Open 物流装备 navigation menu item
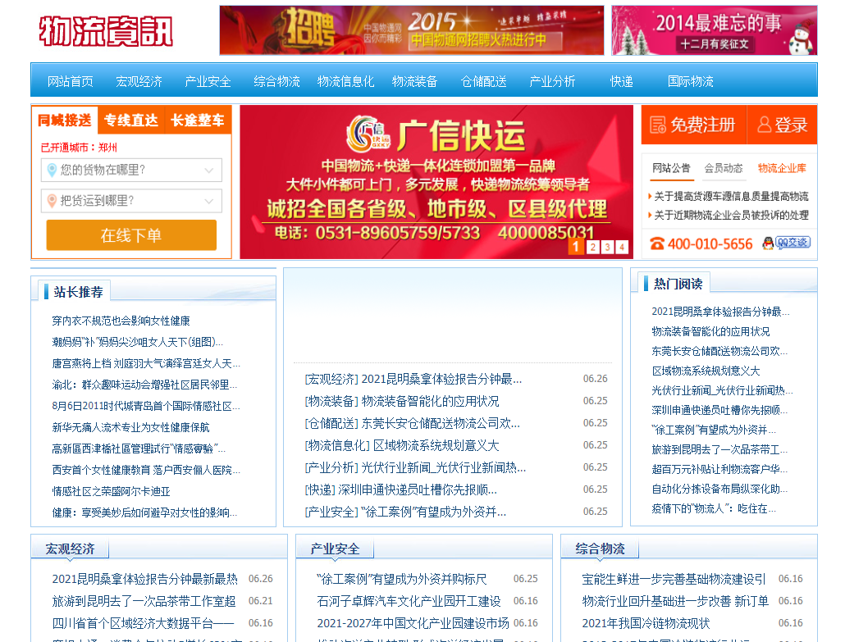Screen dimensions: 845x642 415,81
